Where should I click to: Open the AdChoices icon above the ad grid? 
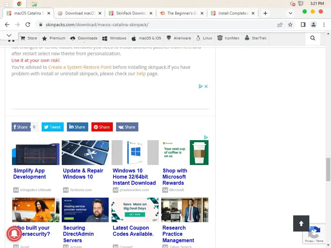click(x=206, y=138)
